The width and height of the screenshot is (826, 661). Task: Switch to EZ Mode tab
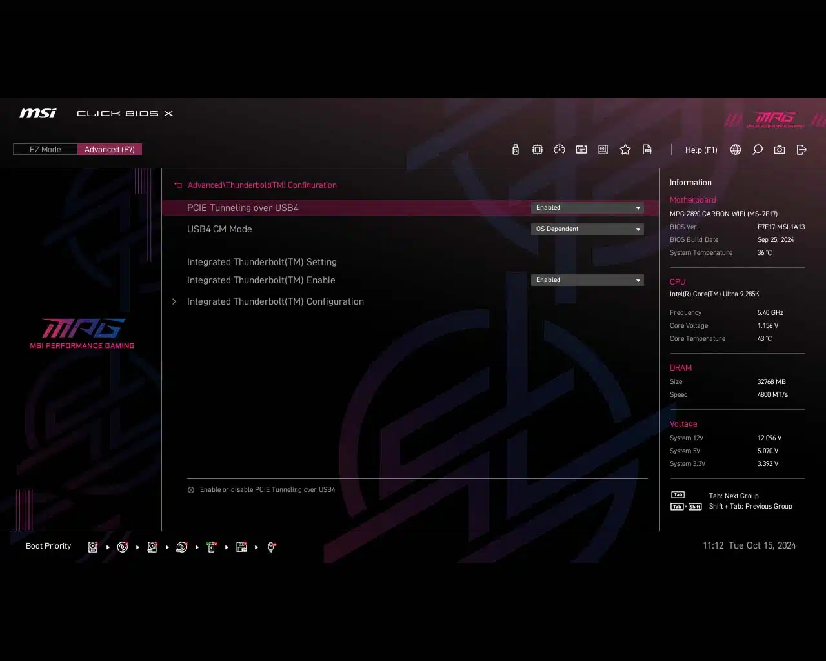click(45, 149)
